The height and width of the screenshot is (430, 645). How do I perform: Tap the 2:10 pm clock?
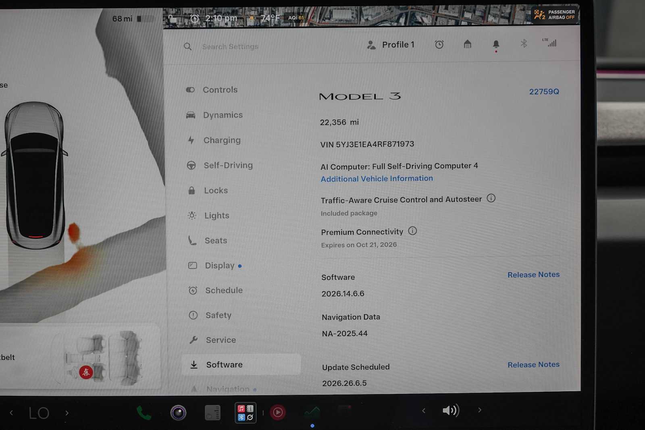[221, 18]
